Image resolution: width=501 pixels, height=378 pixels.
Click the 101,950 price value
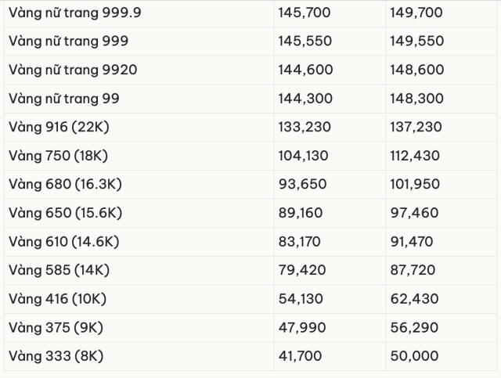[x=415, y=185]
